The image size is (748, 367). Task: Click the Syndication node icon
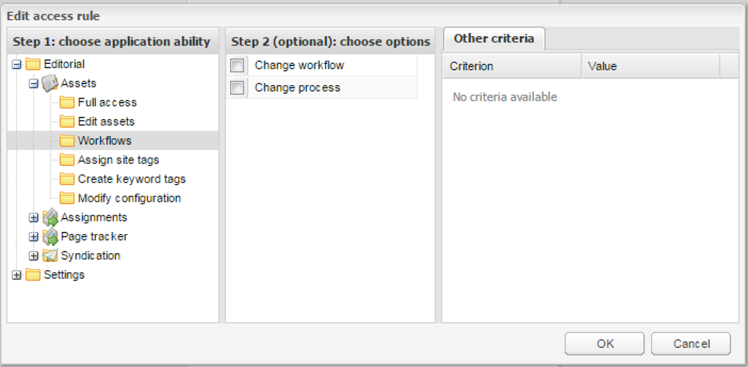pyautogui.click(x=50, y=255)
